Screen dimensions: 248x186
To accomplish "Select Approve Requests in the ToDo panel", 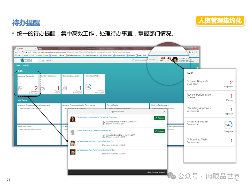I will pyautogui.click(x=210, y=84).
